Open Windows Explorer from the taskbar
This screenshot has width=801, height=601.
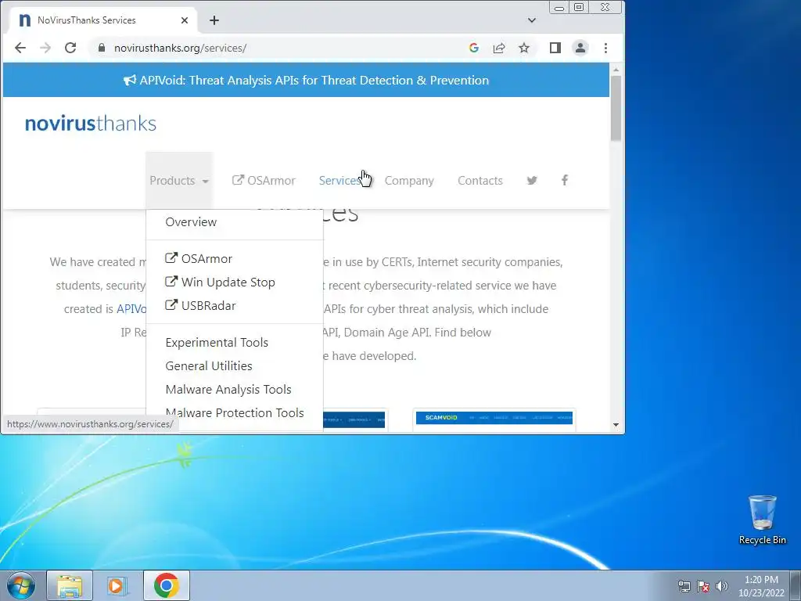70,585
